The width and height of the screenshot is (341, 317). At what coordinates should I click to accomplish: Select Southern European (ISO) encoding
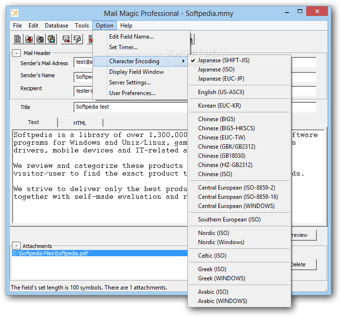coord(240,220)
